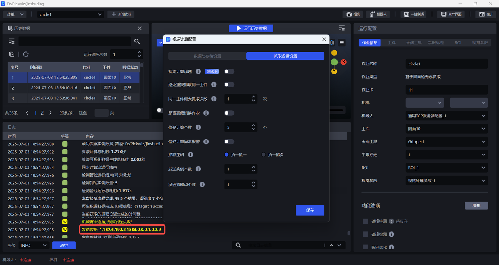Open the 统计 statistics panel

point(486,14)
